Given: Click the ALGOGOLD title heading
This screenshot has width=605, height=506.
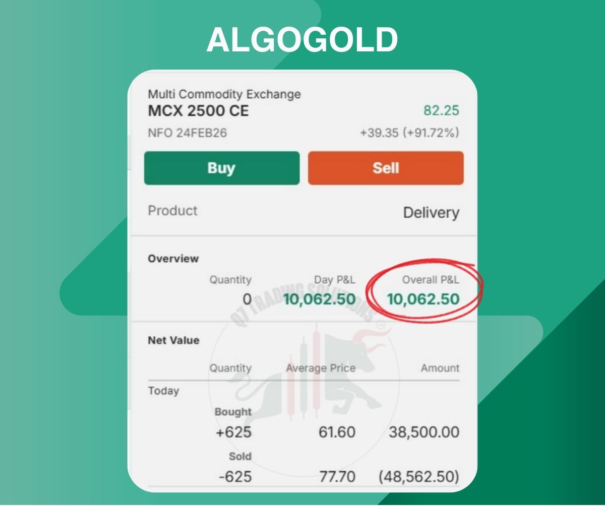Looking at the screenshot, I should [302, 40].
